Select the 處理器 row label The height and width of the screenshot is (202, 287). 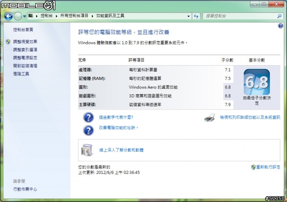85,70
